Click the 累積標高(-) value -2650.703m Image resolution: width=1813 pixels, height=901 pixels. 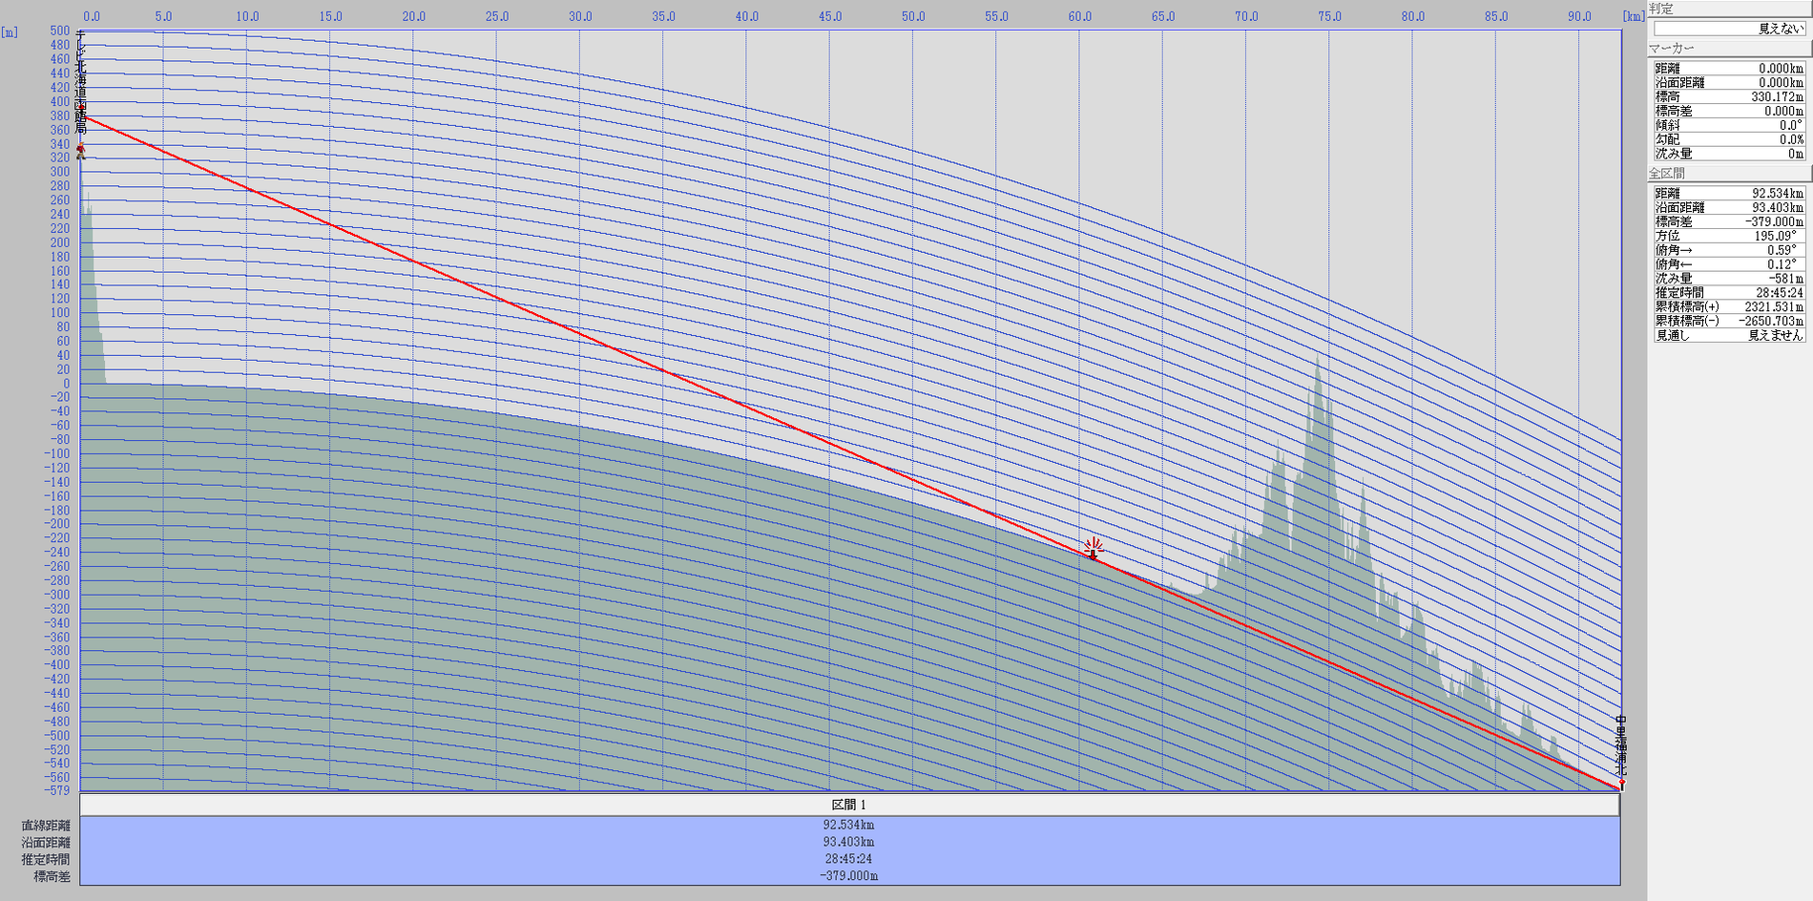tap(1771, 322)
